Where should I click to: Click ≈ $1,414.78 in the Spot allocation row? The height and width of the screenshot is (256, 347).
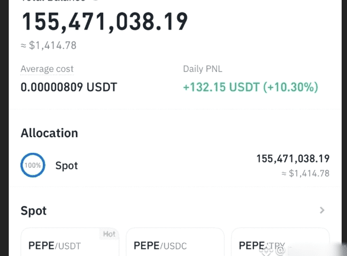tap(306, 173)
